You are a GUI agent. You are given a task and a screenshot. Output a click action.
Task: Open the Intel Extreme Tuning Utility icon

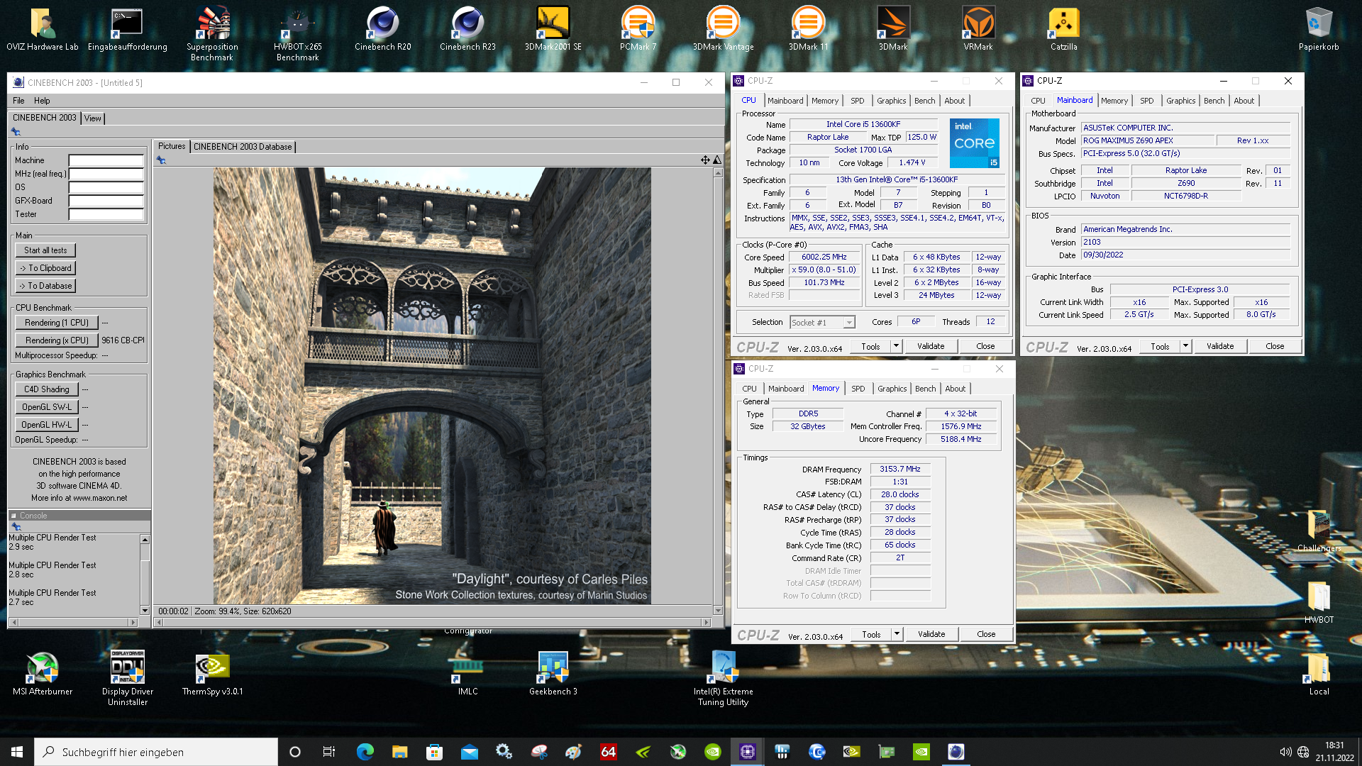pyautogui.click(x=724, y=678)
